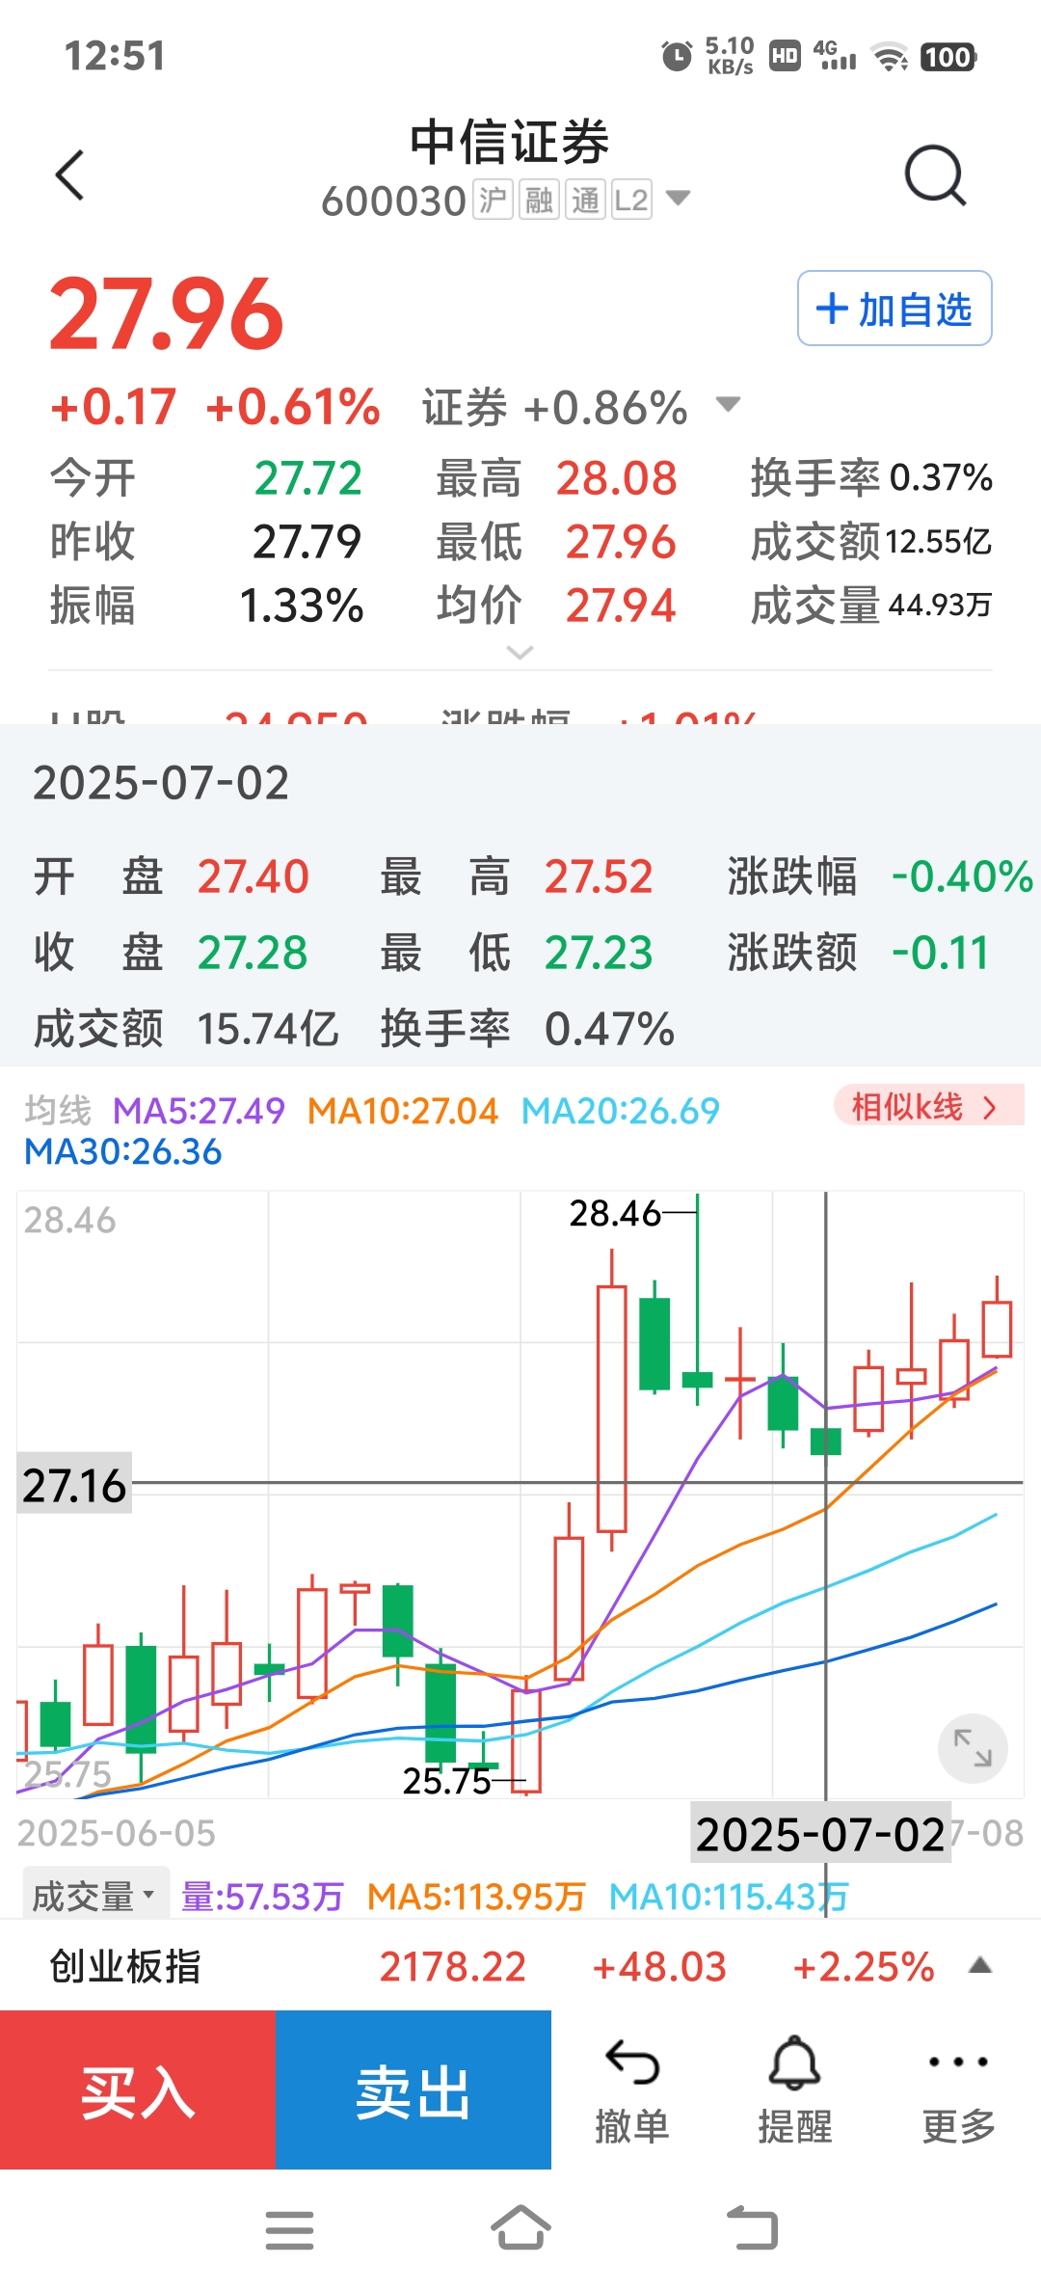
Task: Open the 成交量 indicator dropdown
Action: pyautogui.click(x=95, y=1896)
